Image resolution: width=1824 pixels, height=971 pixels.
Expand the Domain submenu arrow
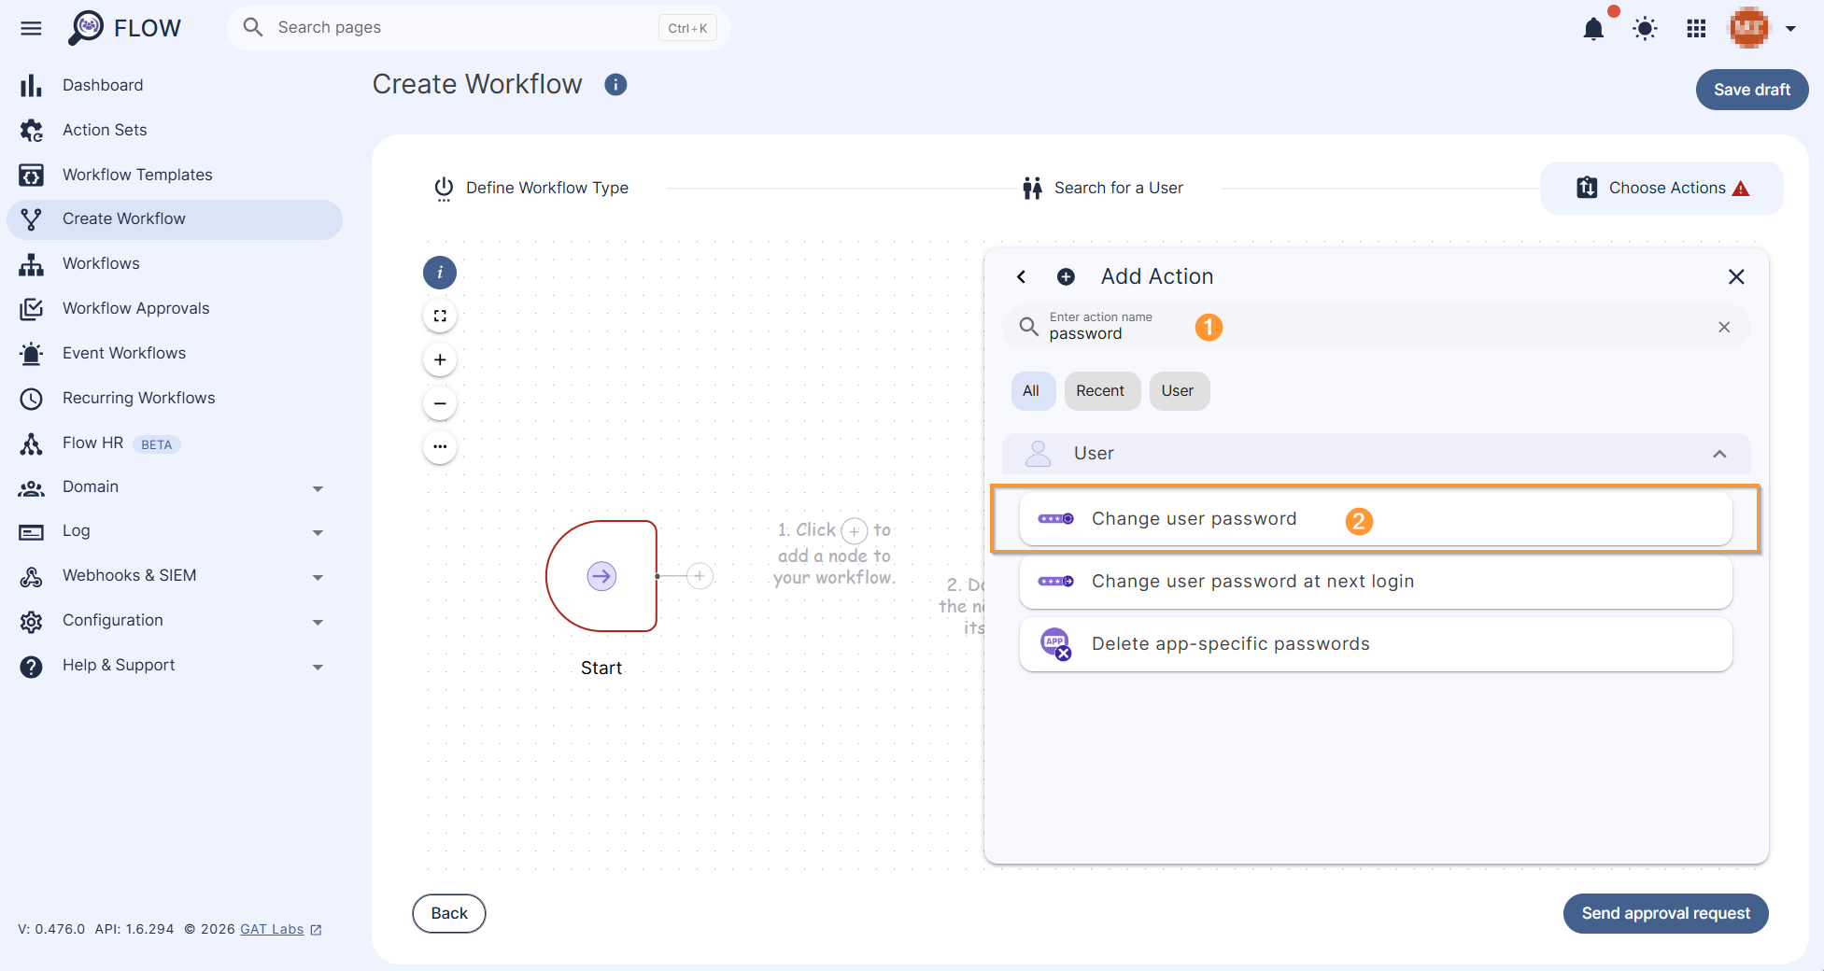pos(318,488)
